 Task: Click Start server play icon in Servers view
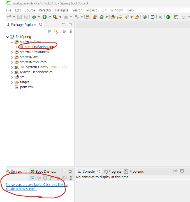(45, 178)
